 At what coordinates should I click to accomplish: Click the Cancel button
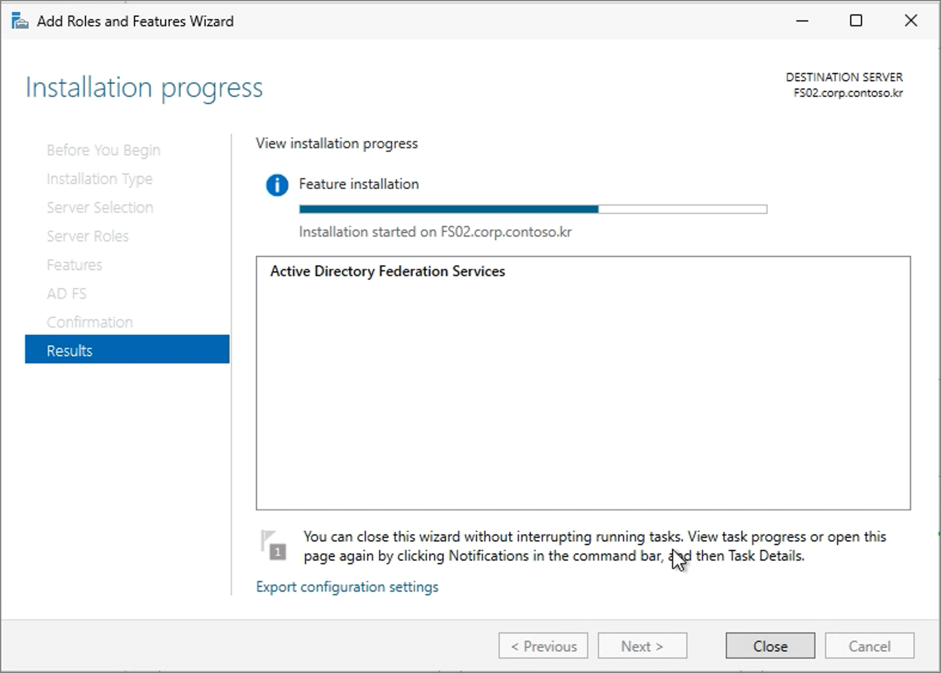pyautogui.click(x=869, y=646)
